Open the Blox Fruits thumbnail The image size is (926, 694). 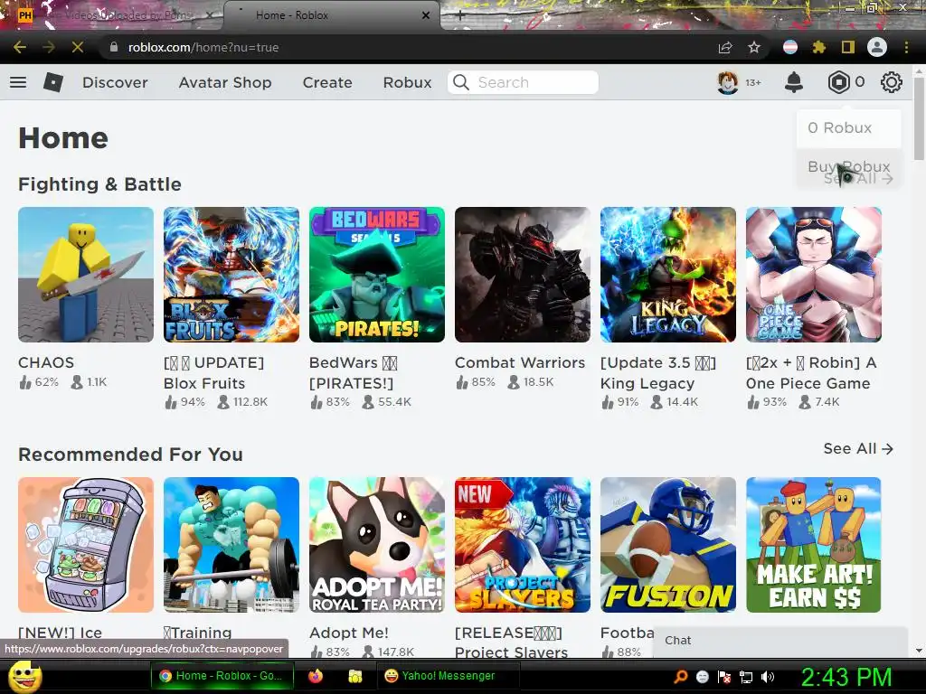[231, 275]
